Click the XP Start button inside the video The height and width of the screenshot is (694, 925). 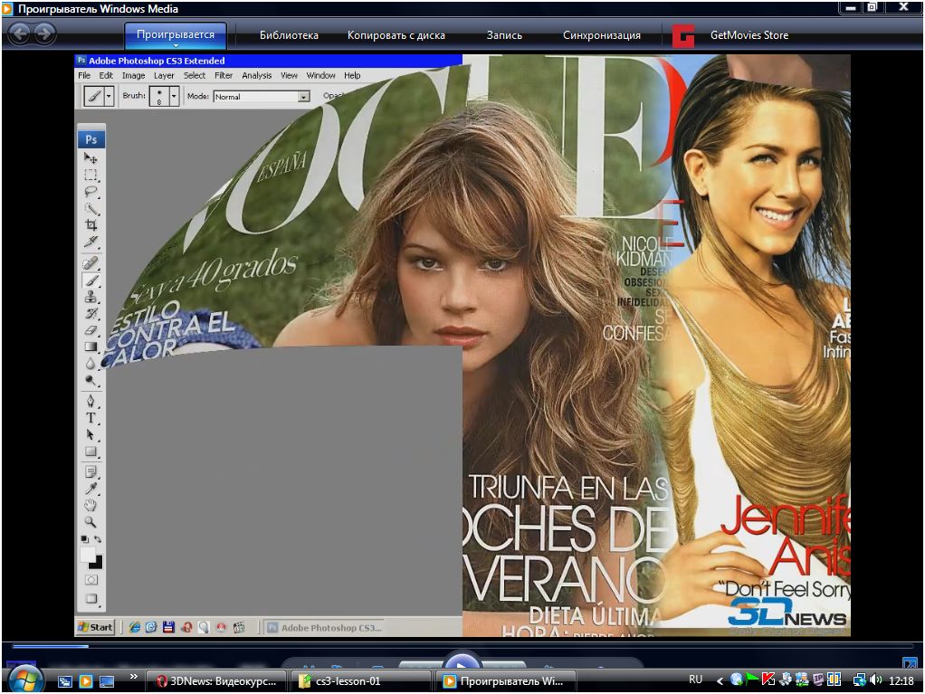[x=96, y=627]
